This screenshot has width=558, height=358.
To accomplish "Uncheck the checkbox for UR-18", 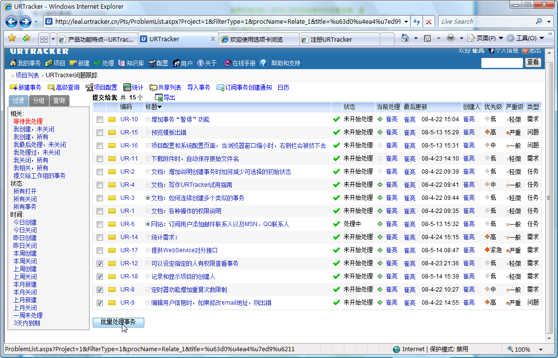I will point(100,277).
